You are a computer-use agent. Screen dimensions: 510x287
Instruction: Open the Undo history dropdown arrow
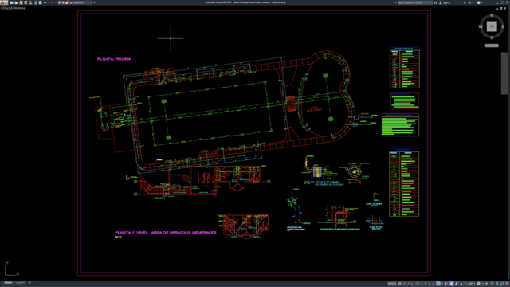click(49, 2)
